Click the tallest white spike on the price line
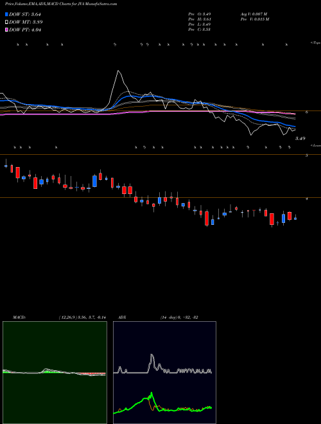Screen dimensions: 321x424 pyautogui.click(x=118, y=71)
